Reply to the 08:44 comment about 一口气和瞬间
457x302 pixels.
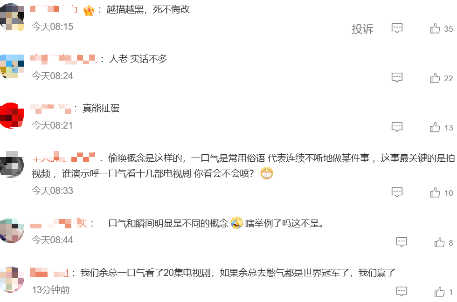pos(402,242)
